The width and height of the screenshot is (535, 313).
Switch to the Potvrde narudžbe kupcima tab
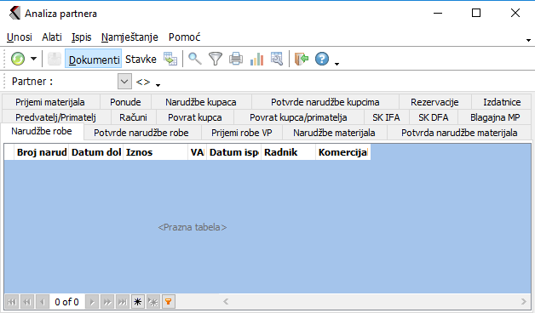(325, 102)
